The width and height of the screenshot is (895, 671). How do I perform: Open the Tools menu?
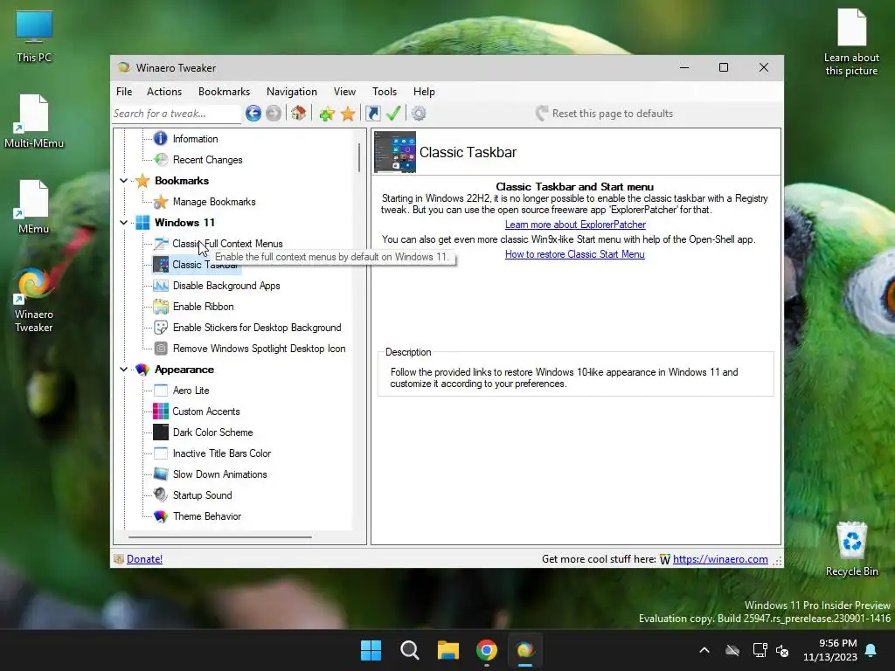point(385,92)
